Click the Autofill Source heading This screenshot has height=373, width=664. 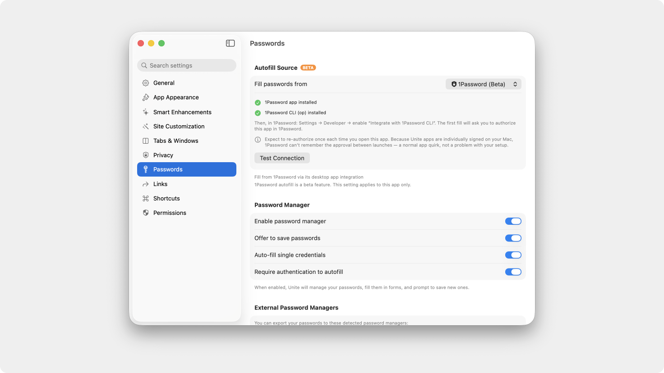pyautogui.click(x=276, y=68)
